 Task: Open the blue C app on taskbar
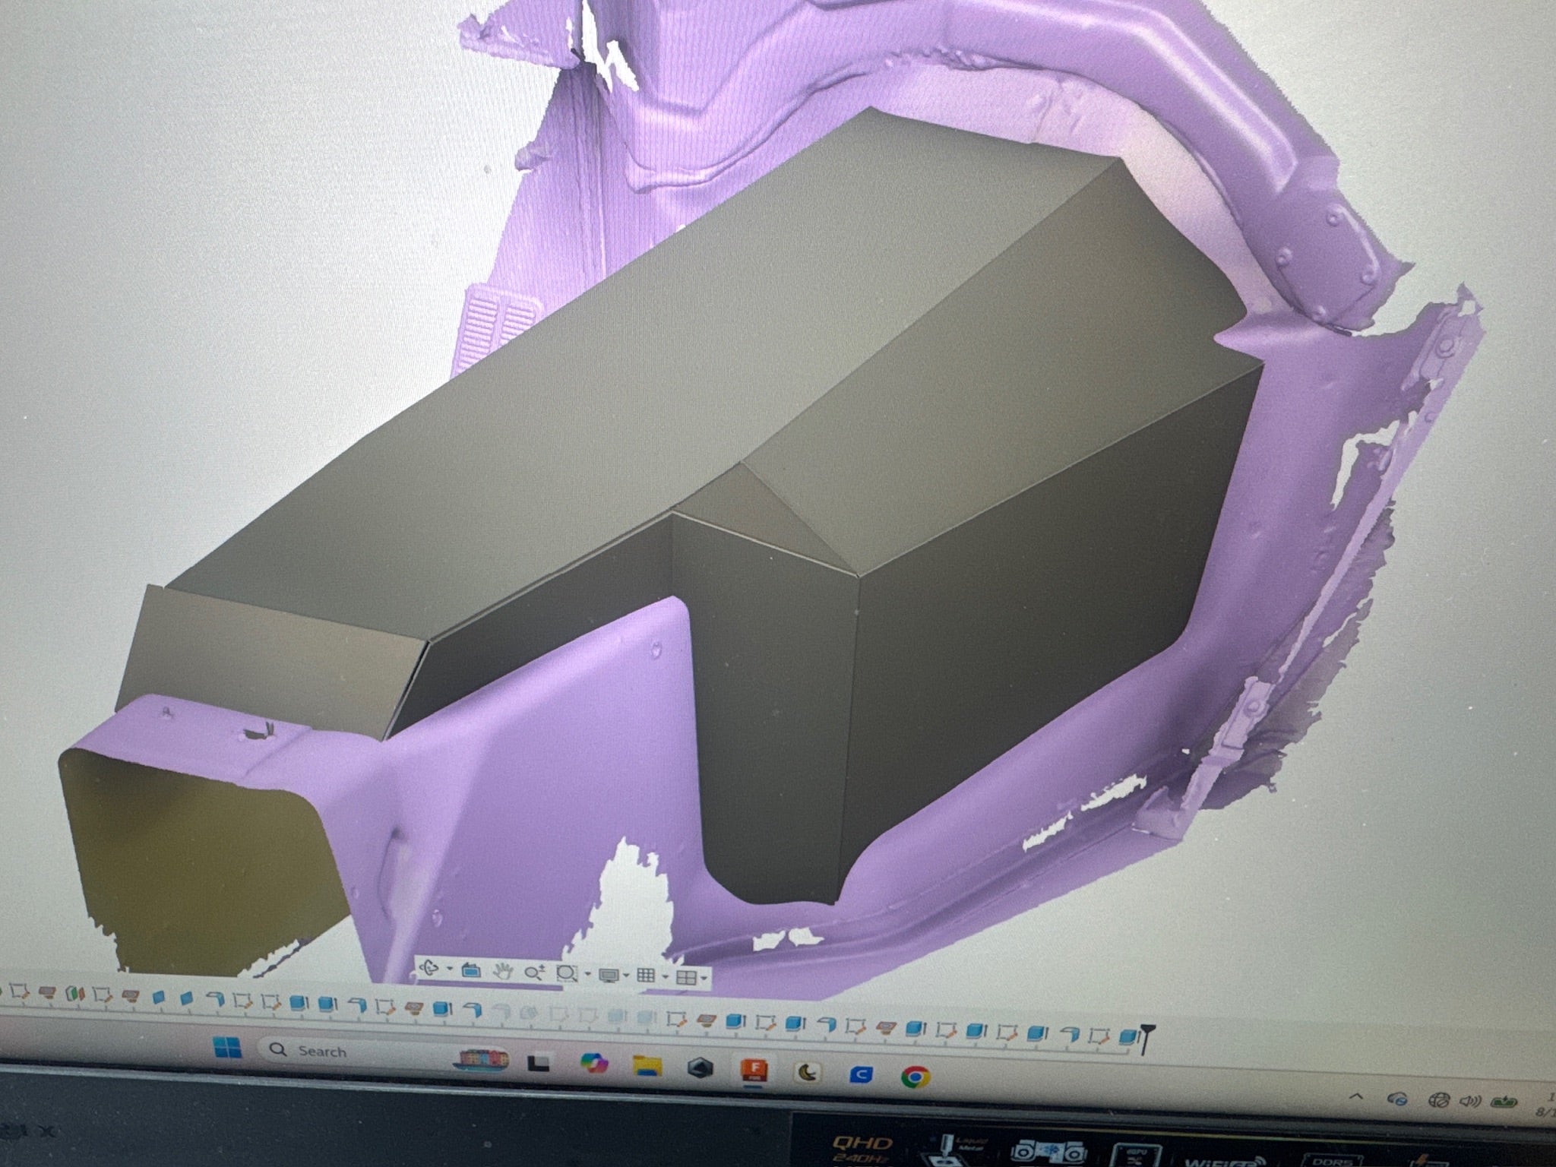862,1074
